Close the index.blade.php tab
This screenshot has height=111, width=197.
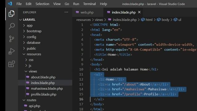click(139, 12)
